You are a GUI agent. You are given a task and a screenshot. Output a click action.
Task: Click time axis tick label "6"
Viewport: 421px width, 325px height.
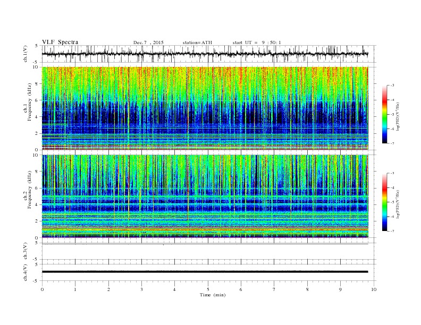[241, 289]
